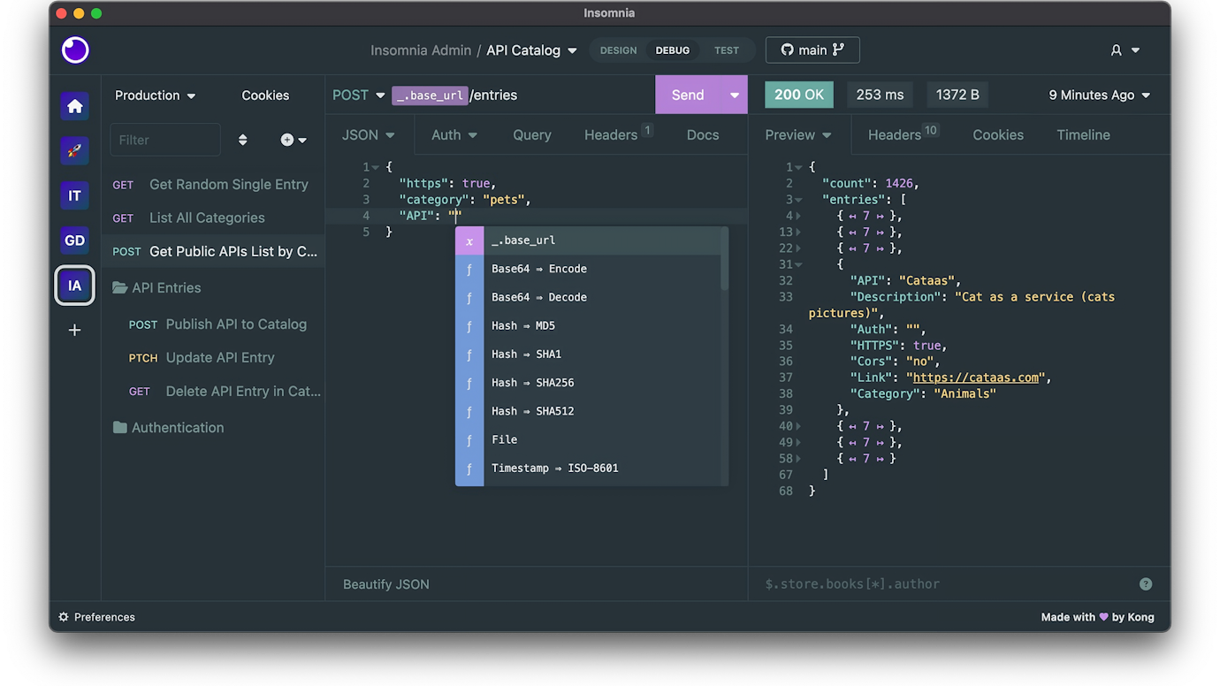
Task: Click Beautify JSON below the editor
Action: point(385,584)
